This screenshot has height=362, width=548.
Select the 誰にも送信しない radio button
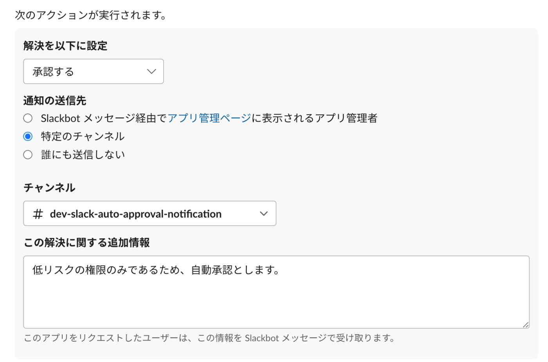28,155
